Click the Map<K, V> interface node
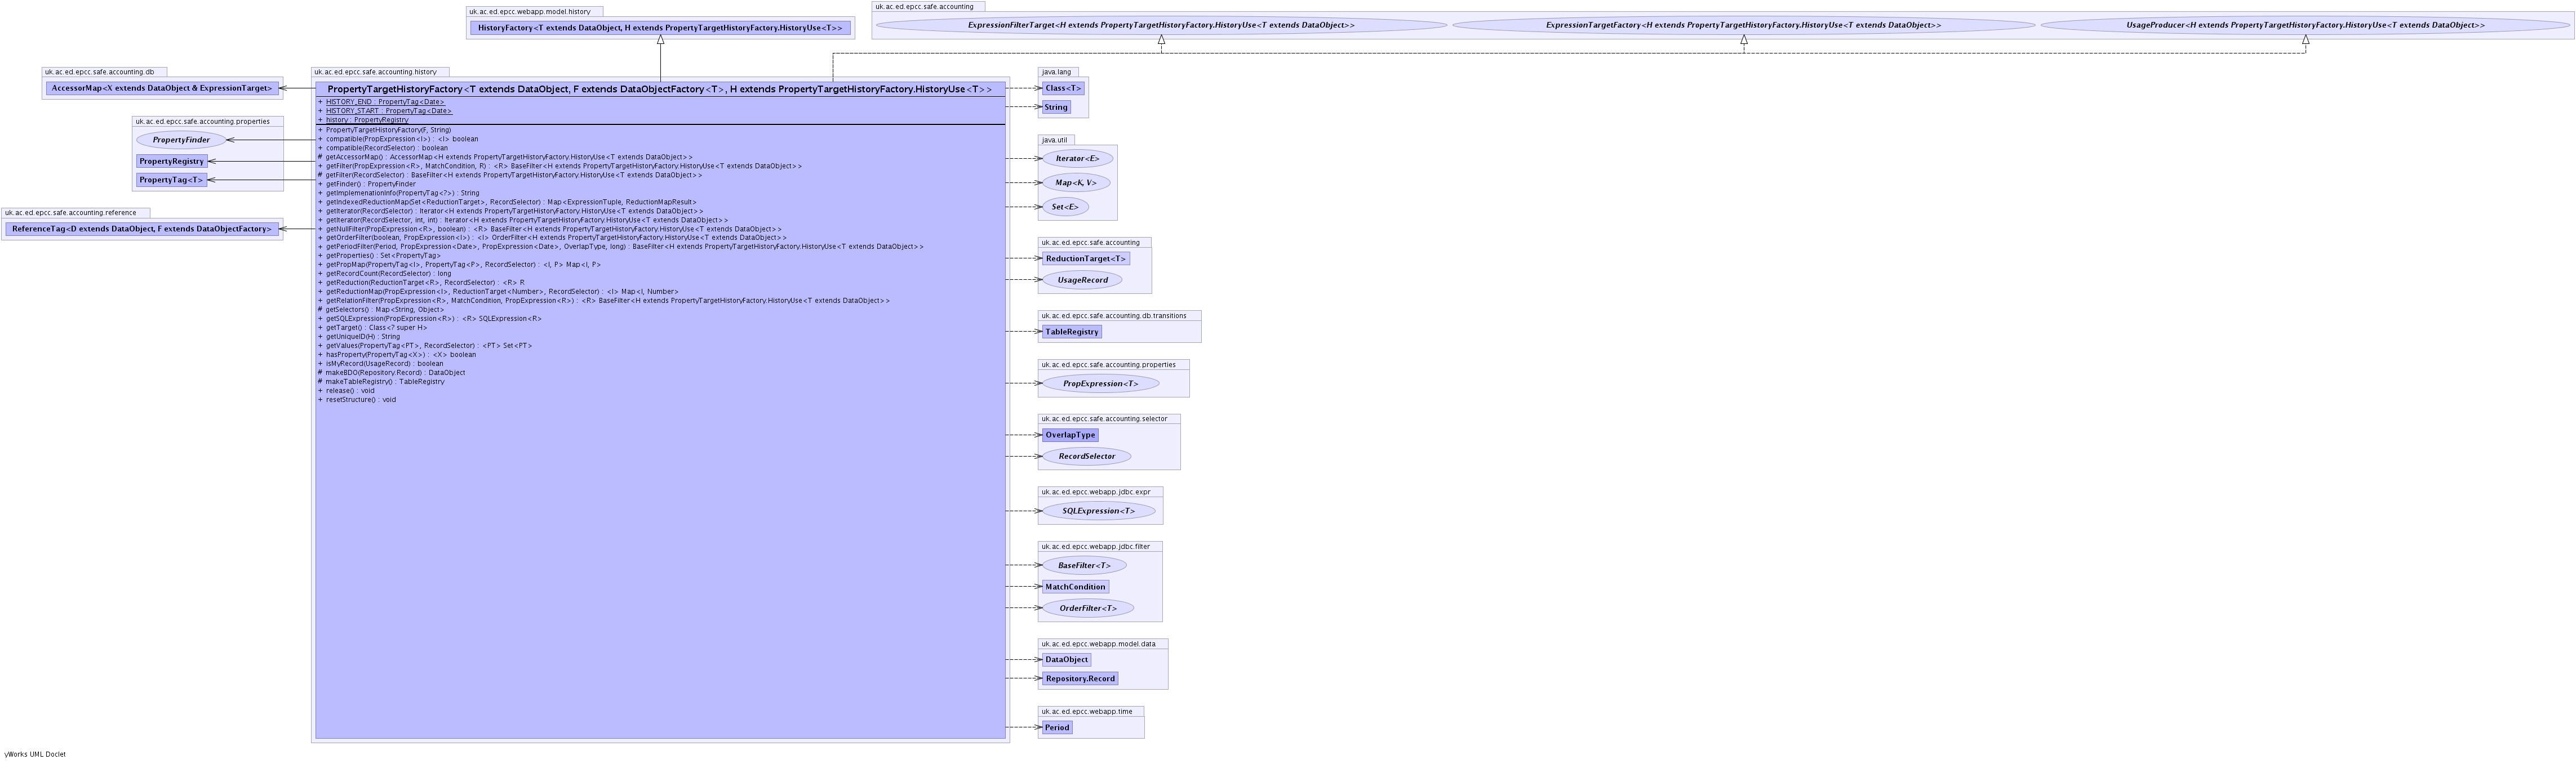Viewport: 2576px width, 764px height. (x=1075, y=182)
